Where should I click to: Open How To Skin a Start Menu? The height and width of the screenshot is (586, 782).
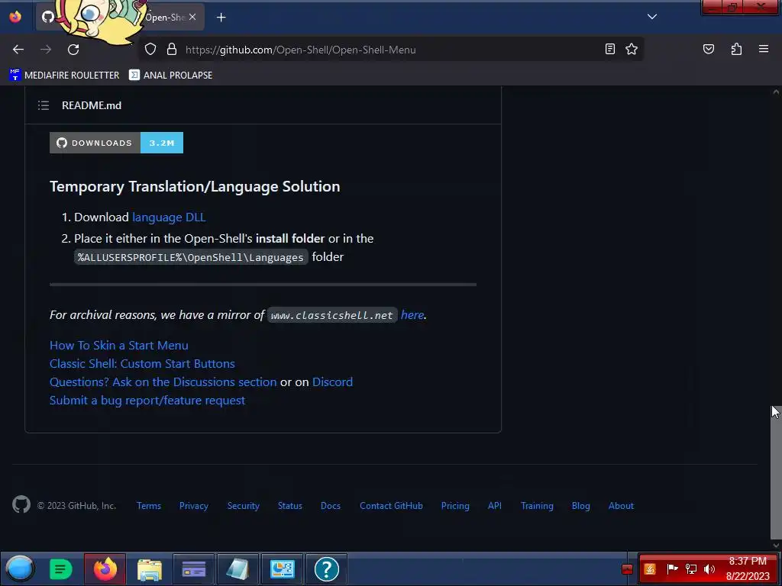pyautogui.click(x=118, y=346)
